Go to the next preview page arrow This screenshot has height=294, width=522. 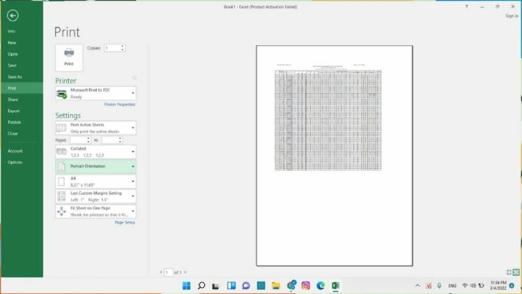tap(185, 272)
